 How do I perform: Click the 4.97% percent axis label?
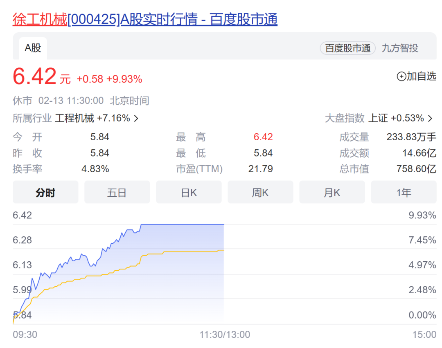click(422, 265)
